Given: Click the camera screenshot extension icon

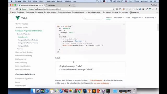Looking at the screenshot, I should pos(137,9).
